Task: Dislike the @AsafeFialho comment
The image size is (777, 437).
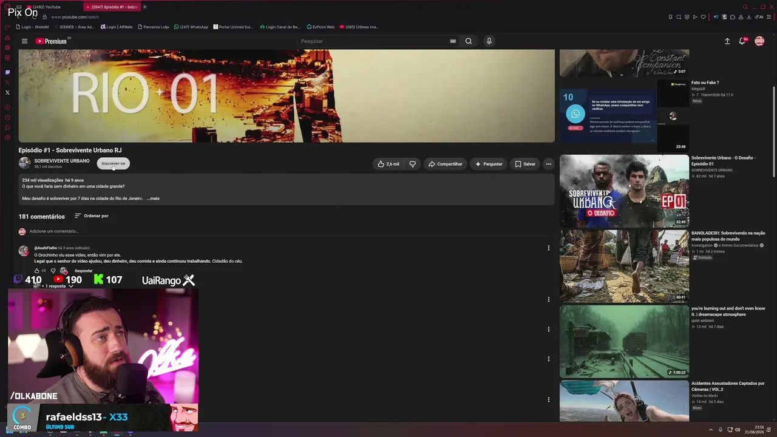Action: click(53, 271)
